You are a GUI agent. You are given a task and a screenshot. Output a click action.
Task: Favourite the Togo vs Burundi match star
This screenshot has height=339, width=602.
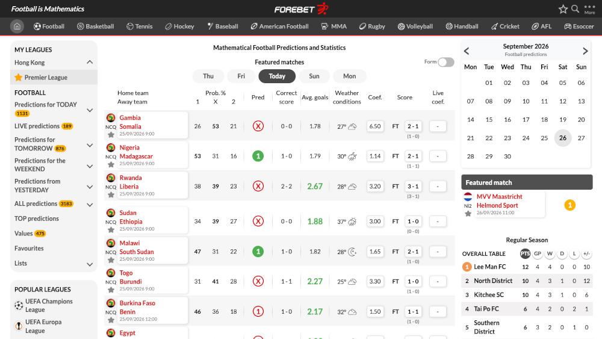pyautogui.click(x=111, y=290)
